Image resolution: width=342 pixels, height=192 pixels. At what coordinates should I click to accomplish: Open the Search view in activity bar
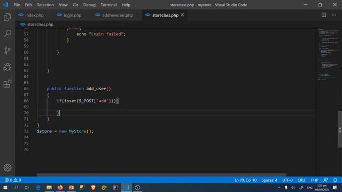coord(7,34)
